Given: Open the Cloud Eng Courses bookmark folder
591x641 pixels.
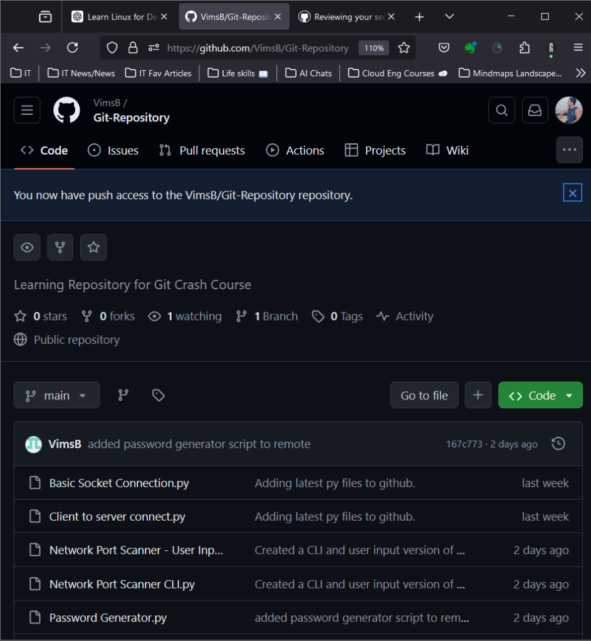Looking at the screenshot, I should (397, 73).
